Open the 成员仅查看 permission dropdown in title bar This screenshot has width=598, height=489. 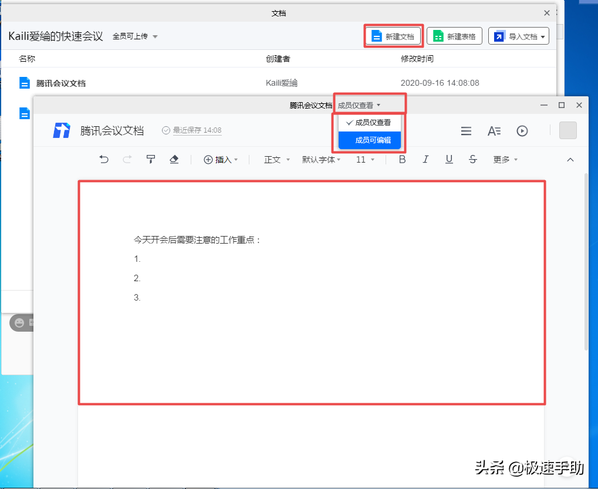click(359, 105)
